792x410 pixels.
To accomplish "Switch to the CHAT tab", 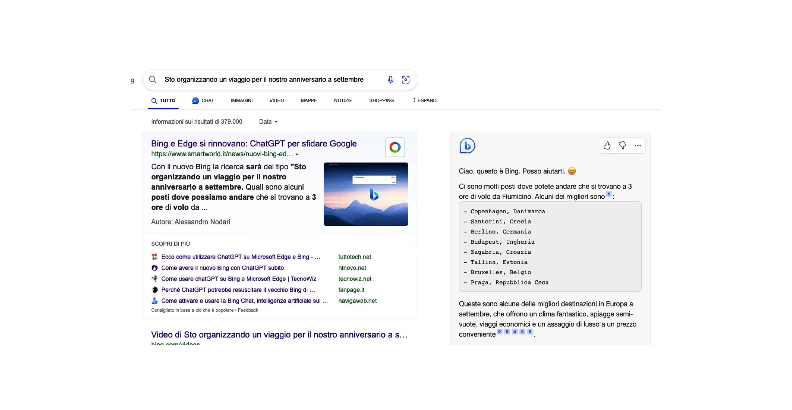I will [203, 101].
